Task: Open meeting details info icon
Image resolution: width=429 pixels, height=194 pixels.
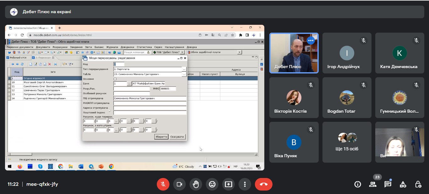Action: (x=358, y=184)
